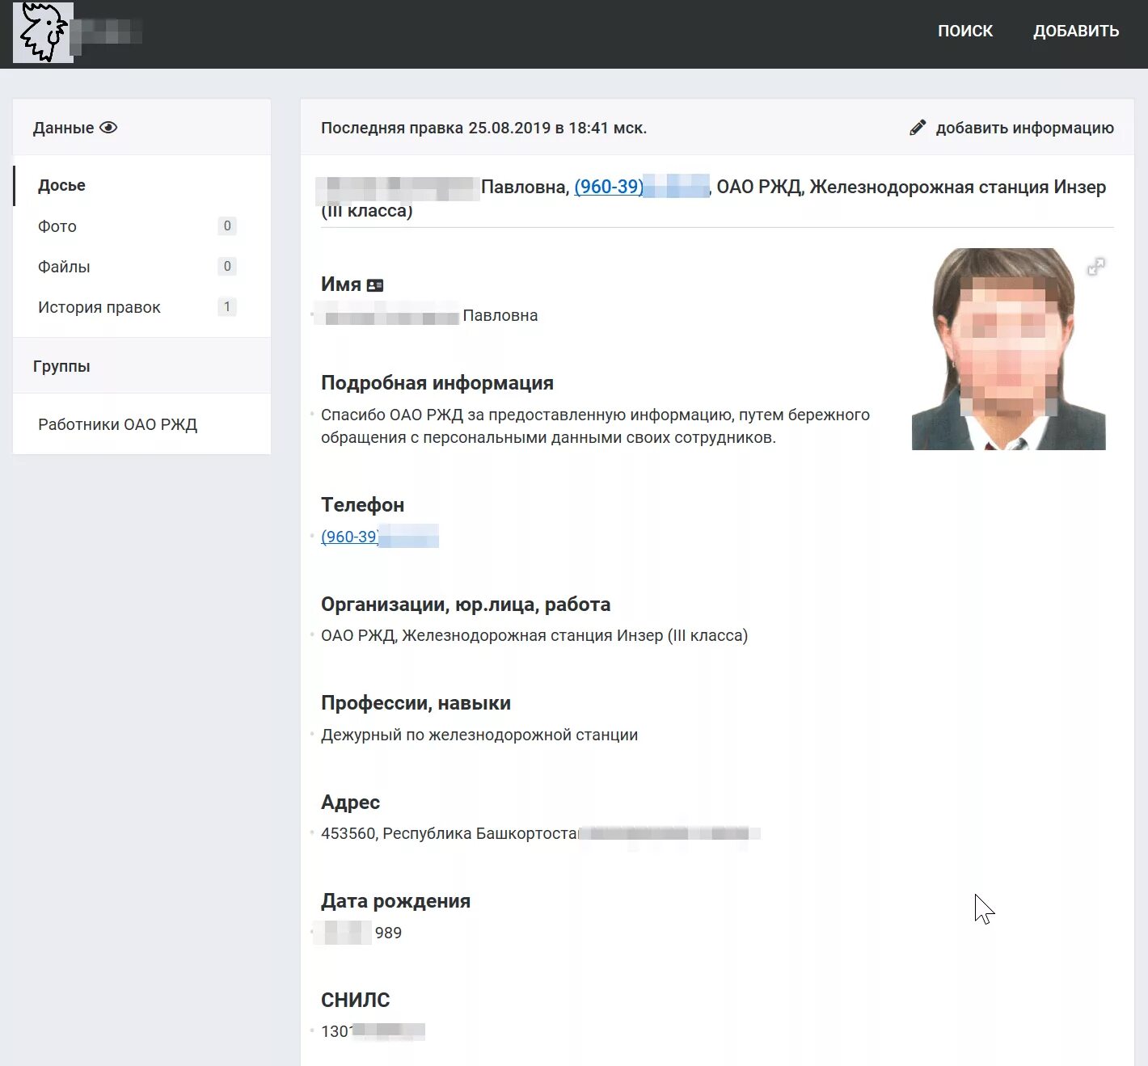Click the Организации, юр.лица, работа heading
This screenshot has width=1148, height=1066.
[466, 605]
